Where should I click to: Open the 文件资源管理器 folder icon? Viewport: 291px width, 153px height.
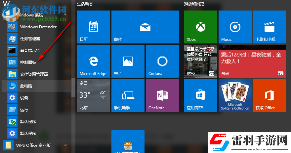12,74
